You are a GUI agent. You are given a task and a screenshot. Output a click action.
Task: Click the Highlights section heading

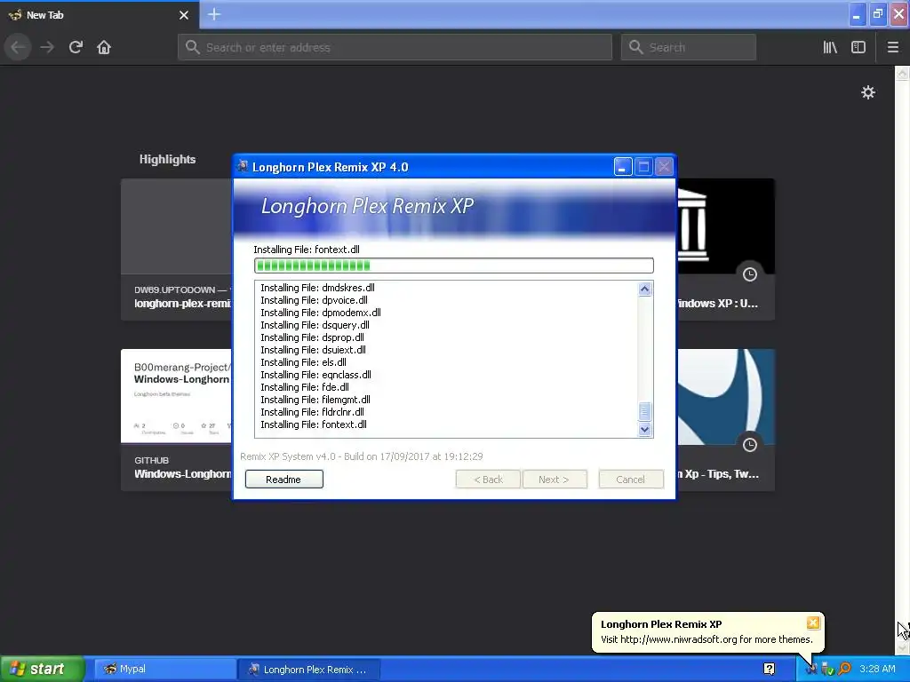point(167,160)
